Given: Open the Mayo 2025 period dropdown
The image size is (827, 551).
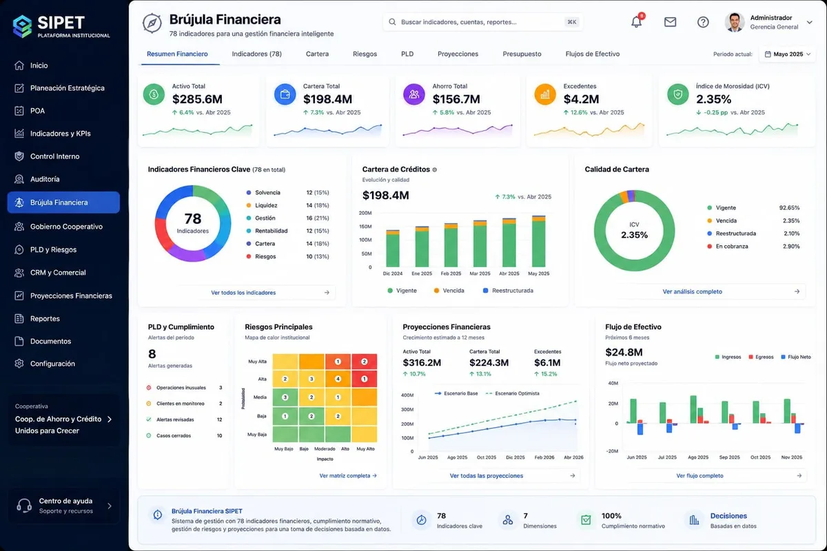Looking at the screenshot, I should (x=787, y=54).
